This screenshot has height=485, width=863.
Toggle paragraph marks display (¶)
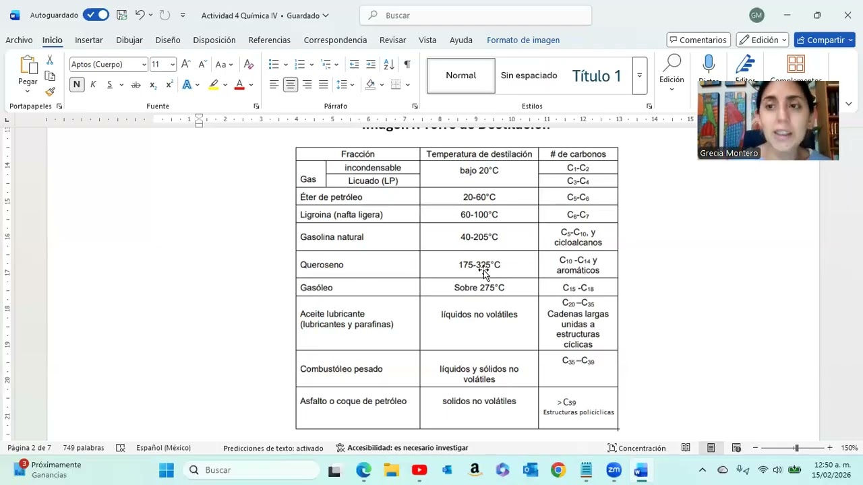click(x=407, y=64)
